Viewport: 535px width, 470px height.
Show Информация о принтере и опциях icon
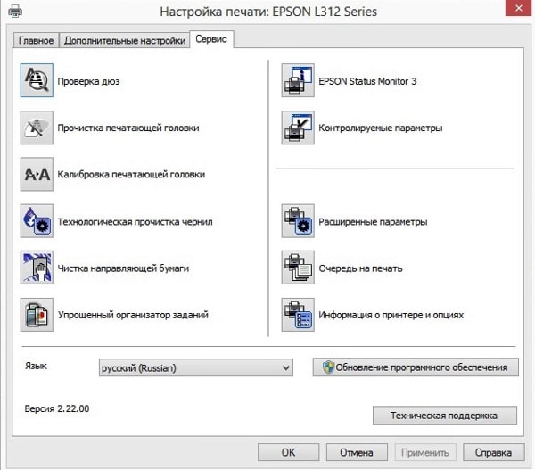[x=296, y=315]
